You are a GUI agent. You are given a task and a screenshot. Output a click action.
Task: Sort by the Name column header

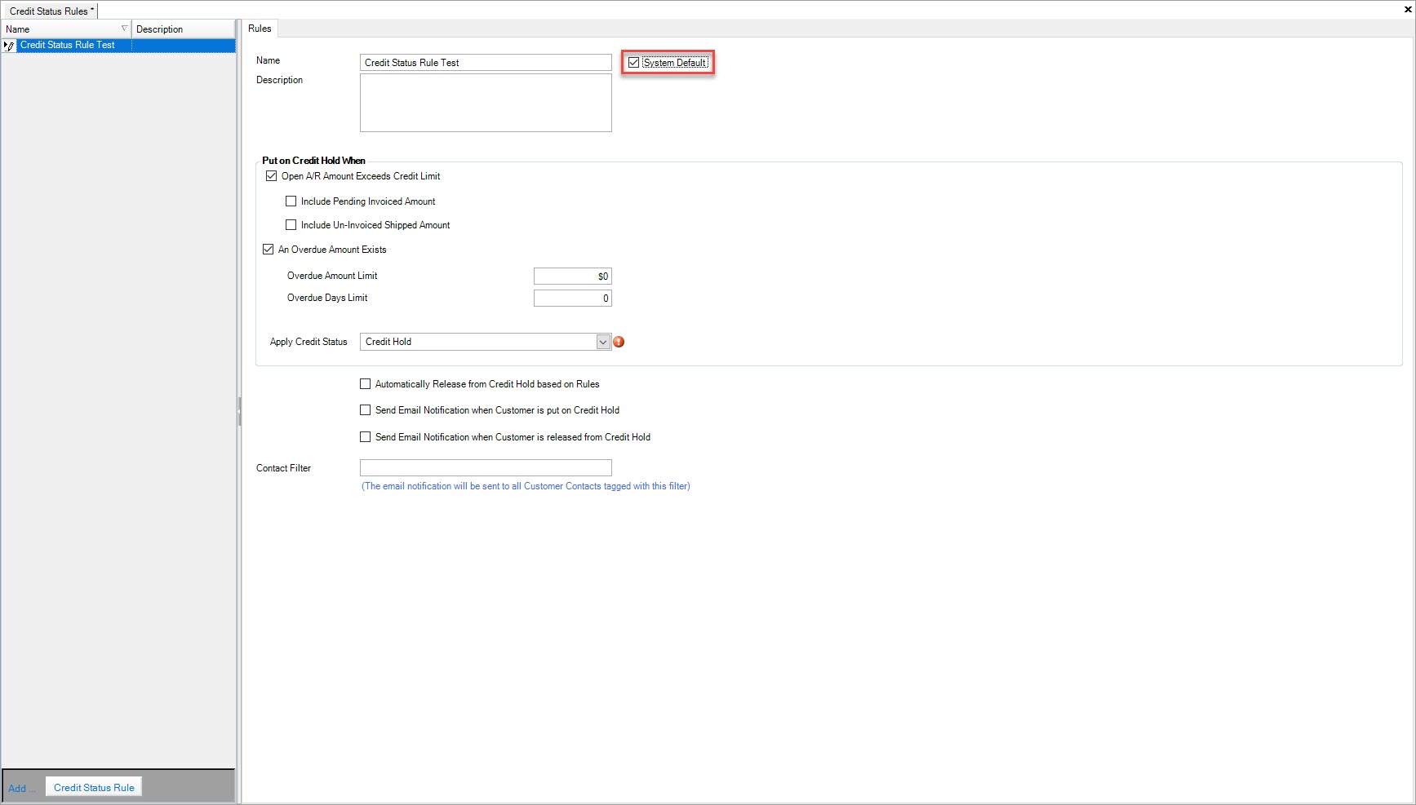(x=66, y=29)
